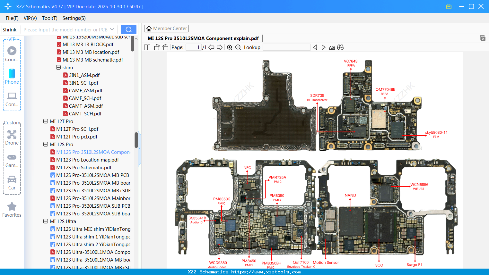The width and height of the screenshot is (489, 275).
Task: Click the binoculars lookup icon
Action: click(340, 47)
